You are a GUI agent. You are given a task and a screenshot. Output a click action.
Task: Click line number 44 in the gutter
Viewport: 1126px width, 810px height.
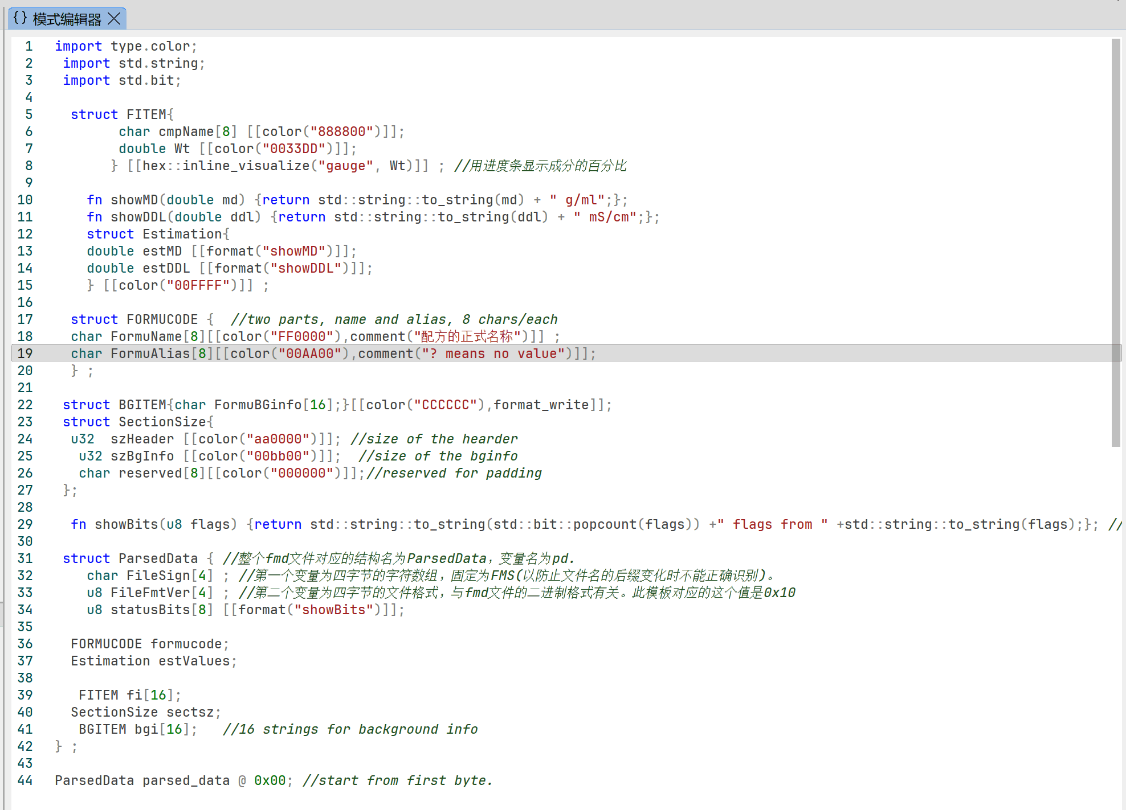pyautogui.click(x=25, y=780)
